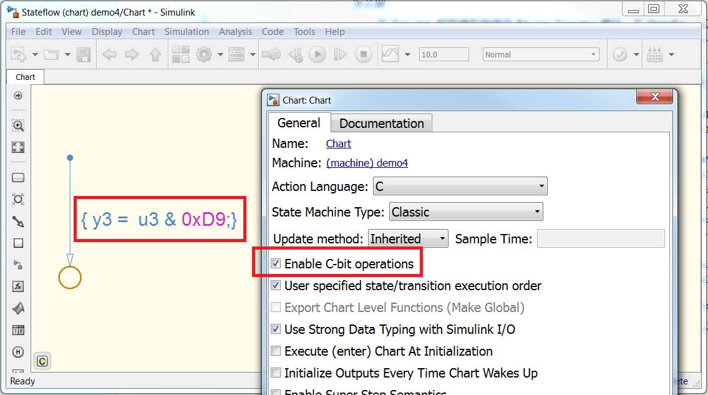Select the Junction tool in palette
The height and width of the screenshot is (395, 708).
pyautogui.click(x=18, y=199)
